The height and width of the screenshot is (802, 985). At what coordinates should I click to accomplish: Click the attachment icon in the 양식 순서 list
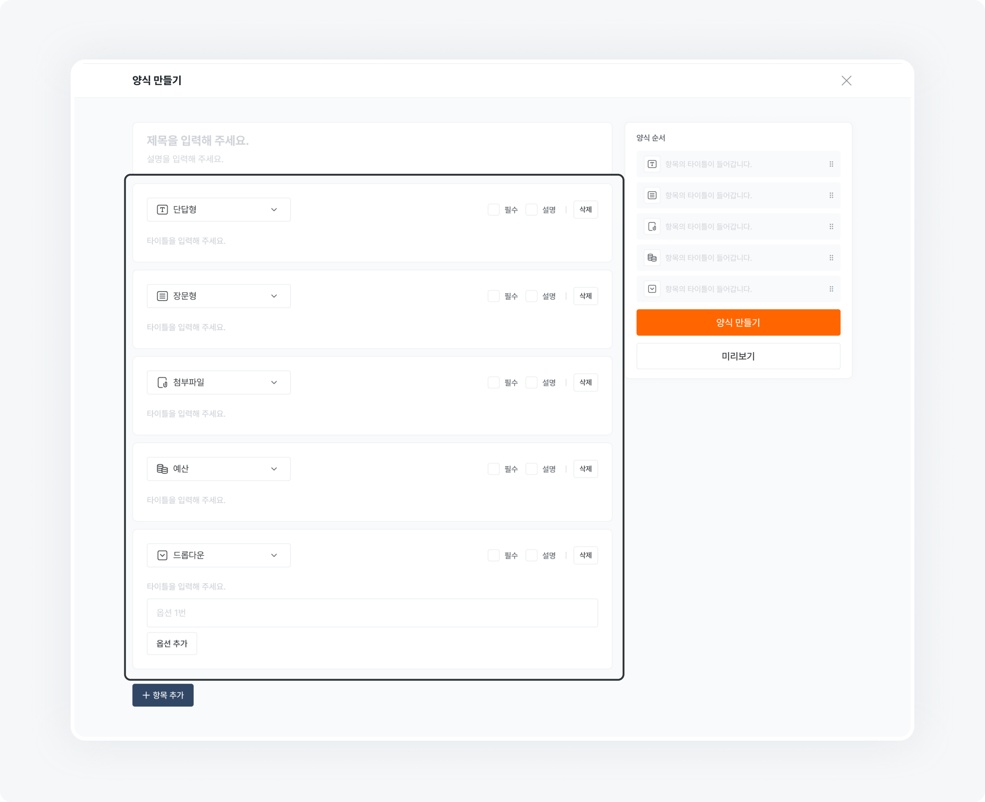point(651,226)
